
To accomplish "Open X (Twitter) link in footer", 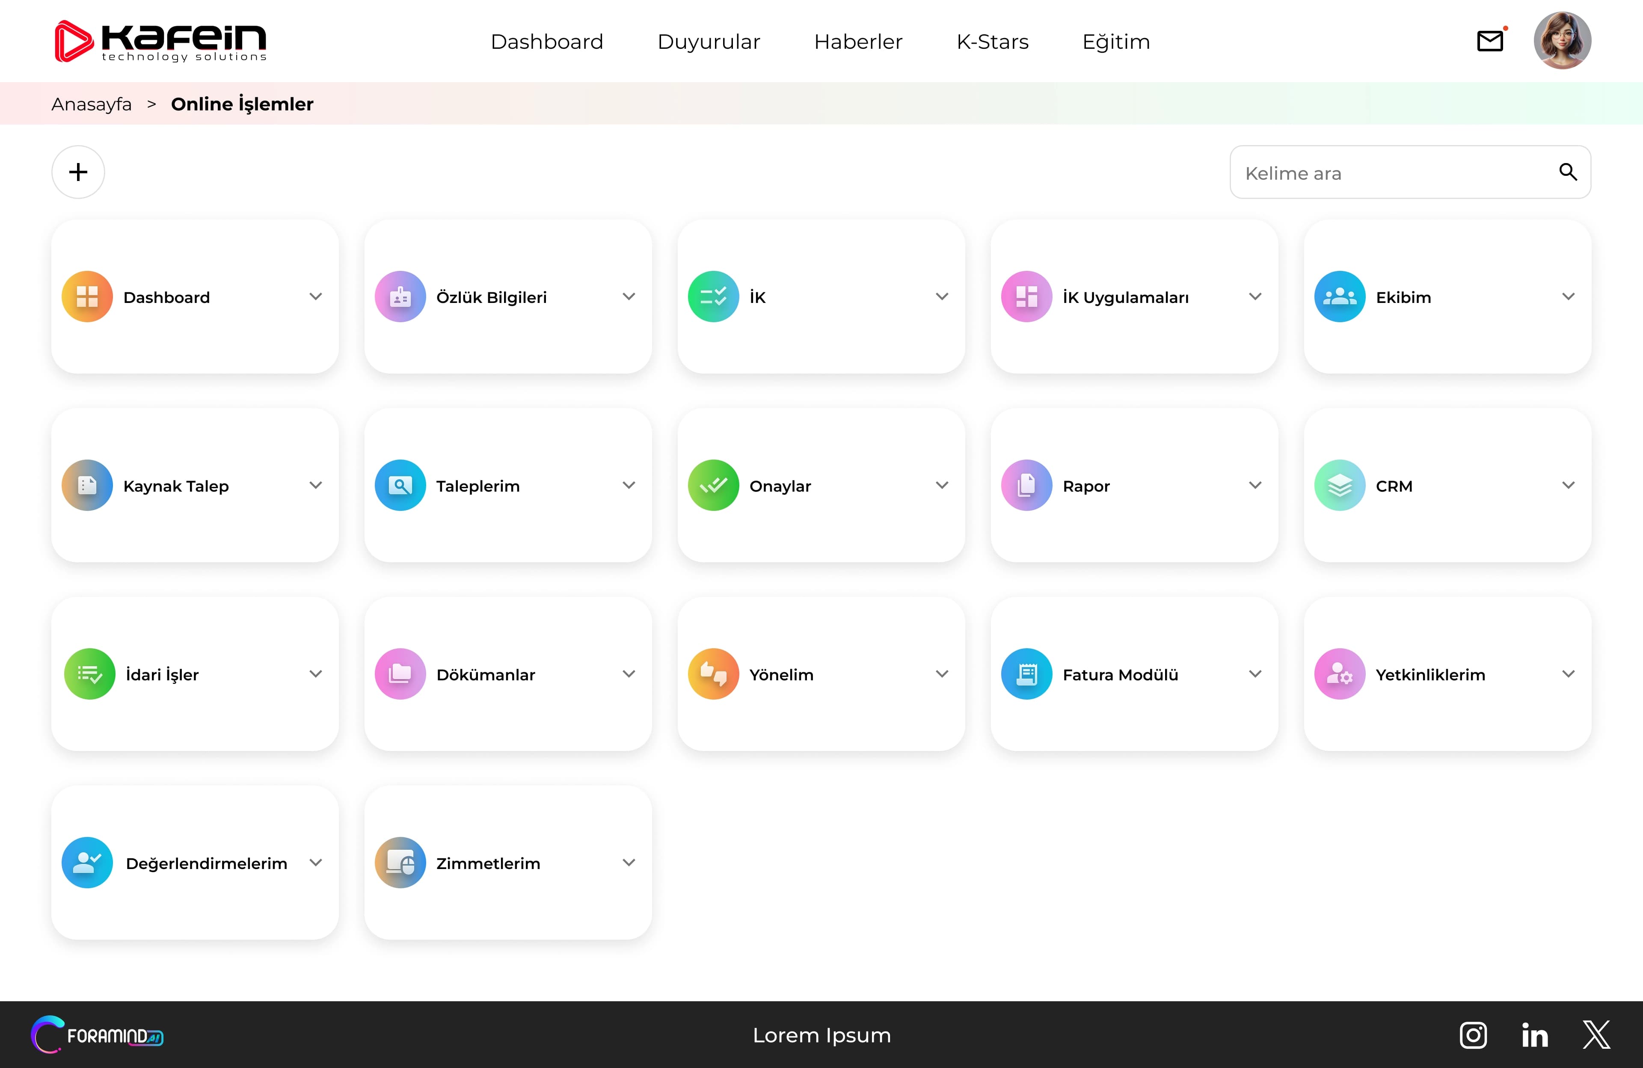I will (x=1596, y=1035).
